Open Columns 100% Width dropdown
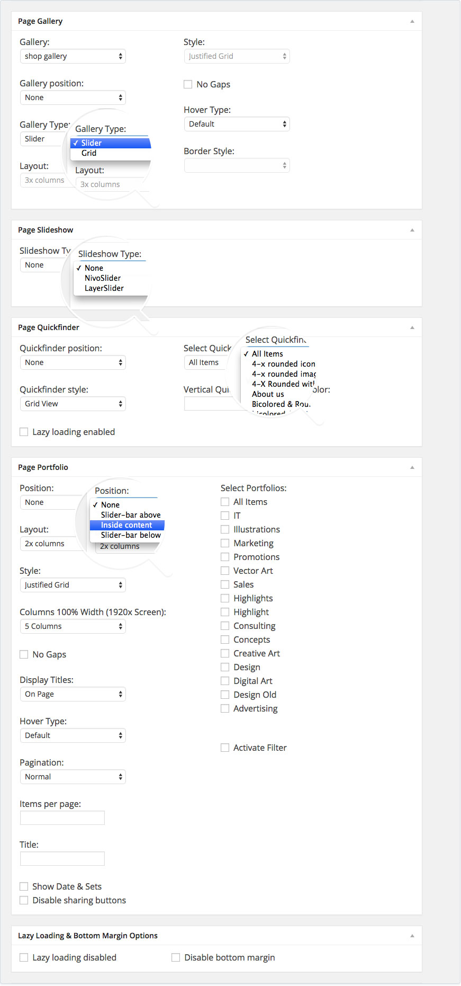The height and width of the screenshot is (986, 461). coord(73,626)
